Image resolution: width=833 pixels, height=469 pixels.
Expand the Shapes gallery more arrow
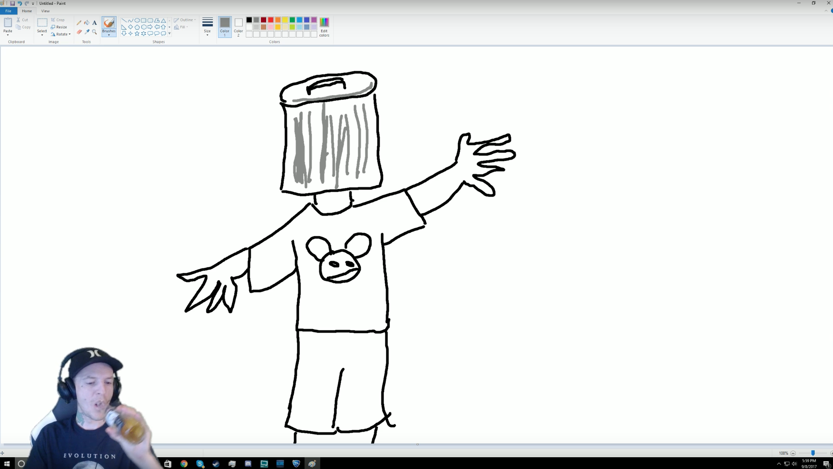click(169, 34)
